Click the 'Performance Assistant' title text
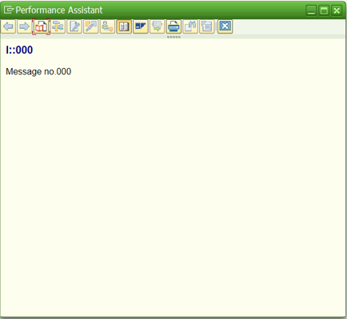Viewport: 347px width, 319px height. 59,10
